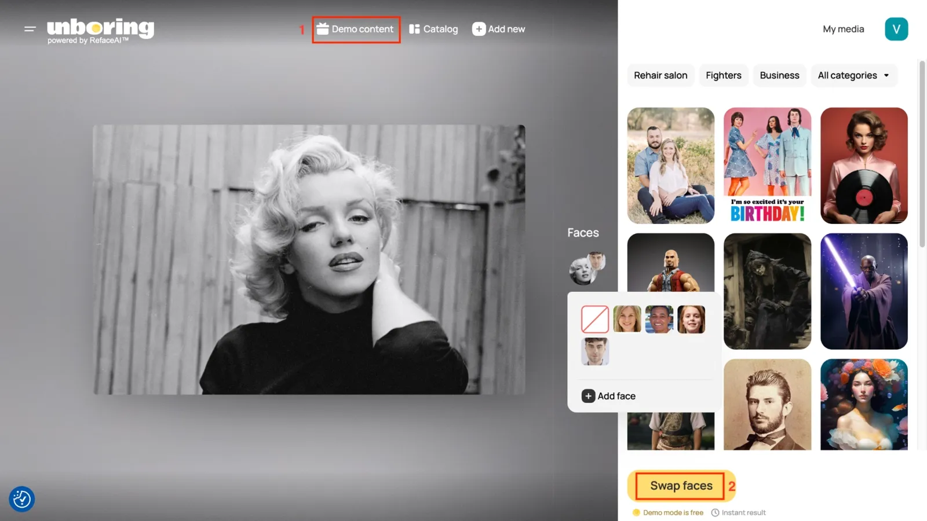The height and width of the screenshot is (521, 927).
Task: Click the unboring logo
Action: tap(100, 31)
